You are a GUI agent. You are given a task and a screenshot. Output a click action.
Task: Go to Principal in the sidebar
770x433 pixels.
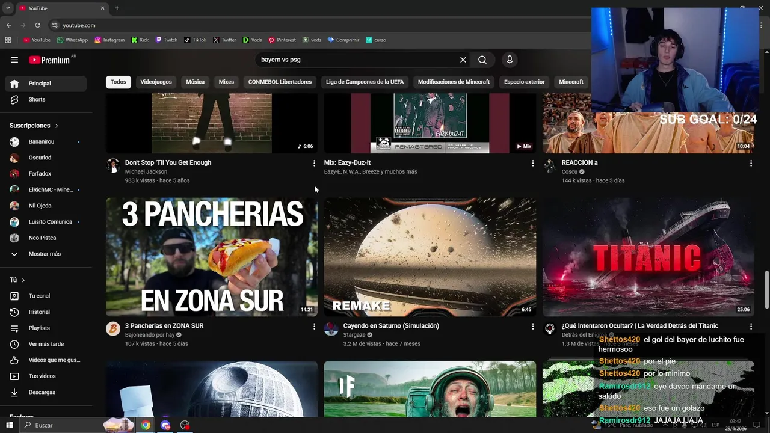46,84
